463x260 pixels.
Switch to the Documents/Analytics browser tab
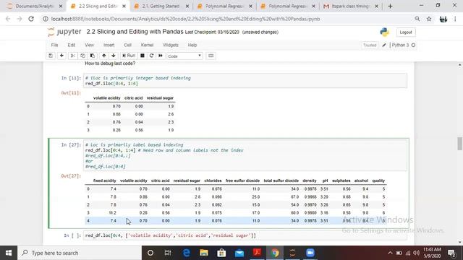click(35, 6)
